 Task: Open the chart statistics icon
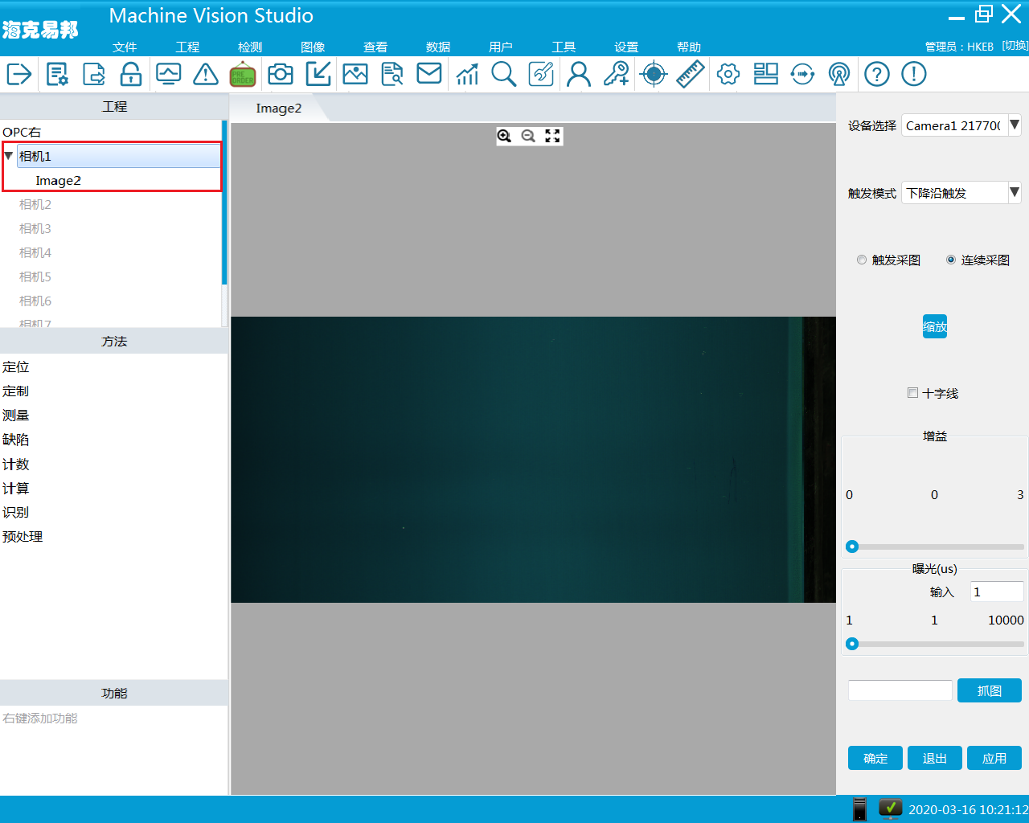pyautogui.click(x=467, y=74)
